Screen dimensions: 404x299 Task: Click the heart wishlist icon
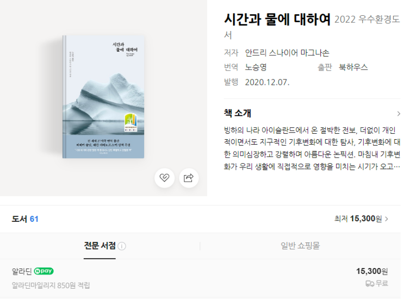(x=164, y=178)
